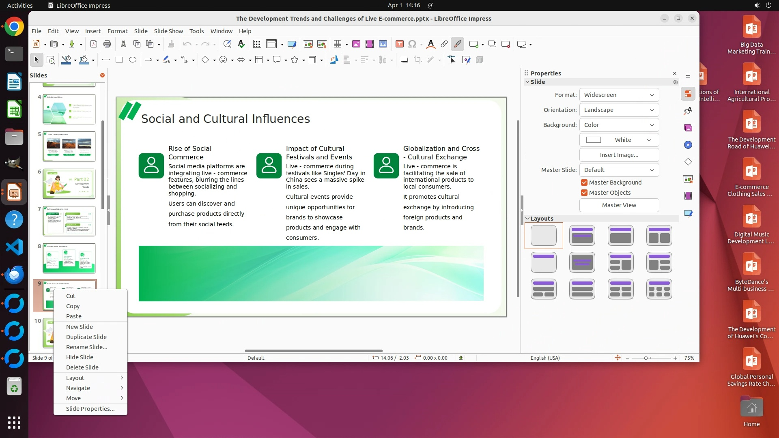Open the Slide Show menu

168,31
